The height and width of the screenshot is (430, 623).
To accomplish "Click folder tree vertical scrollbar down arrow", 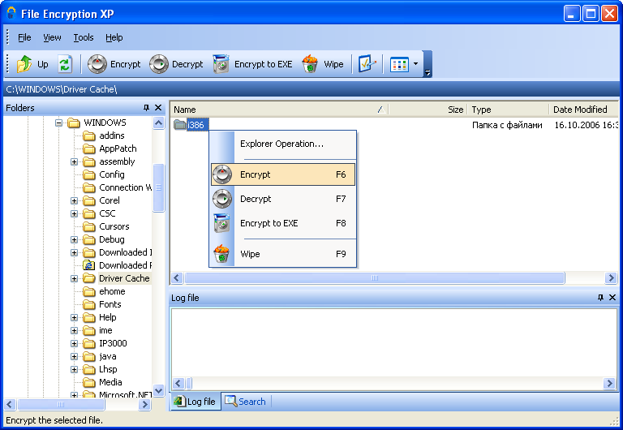I will click(158, 391).
